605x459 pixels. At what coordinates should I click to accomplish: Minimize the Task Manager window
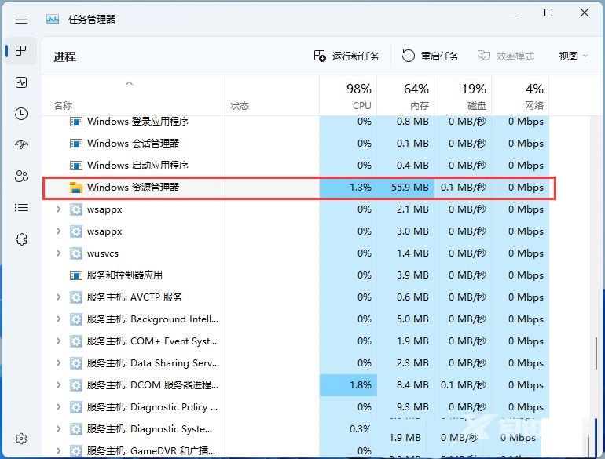tap(513, 13)
